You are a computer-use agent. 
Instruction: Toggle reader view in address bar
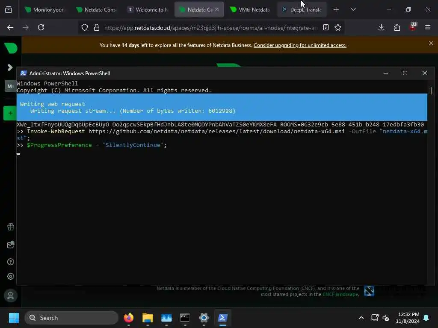[x=326, y=27]
